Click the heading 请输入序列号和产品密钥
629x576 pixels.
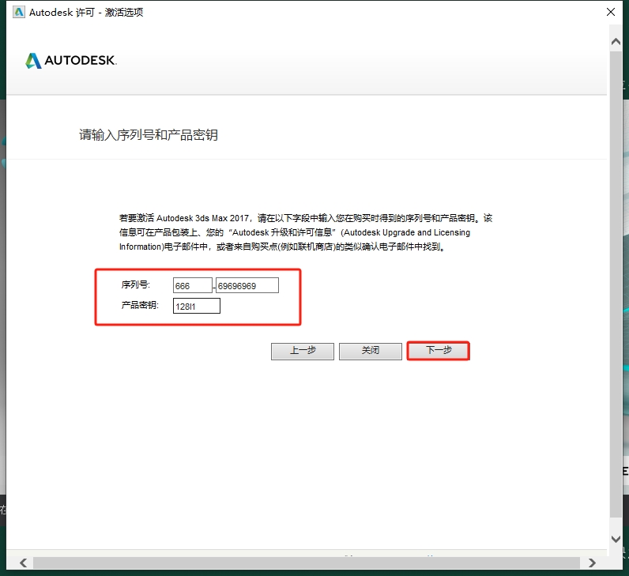(149, 135)
